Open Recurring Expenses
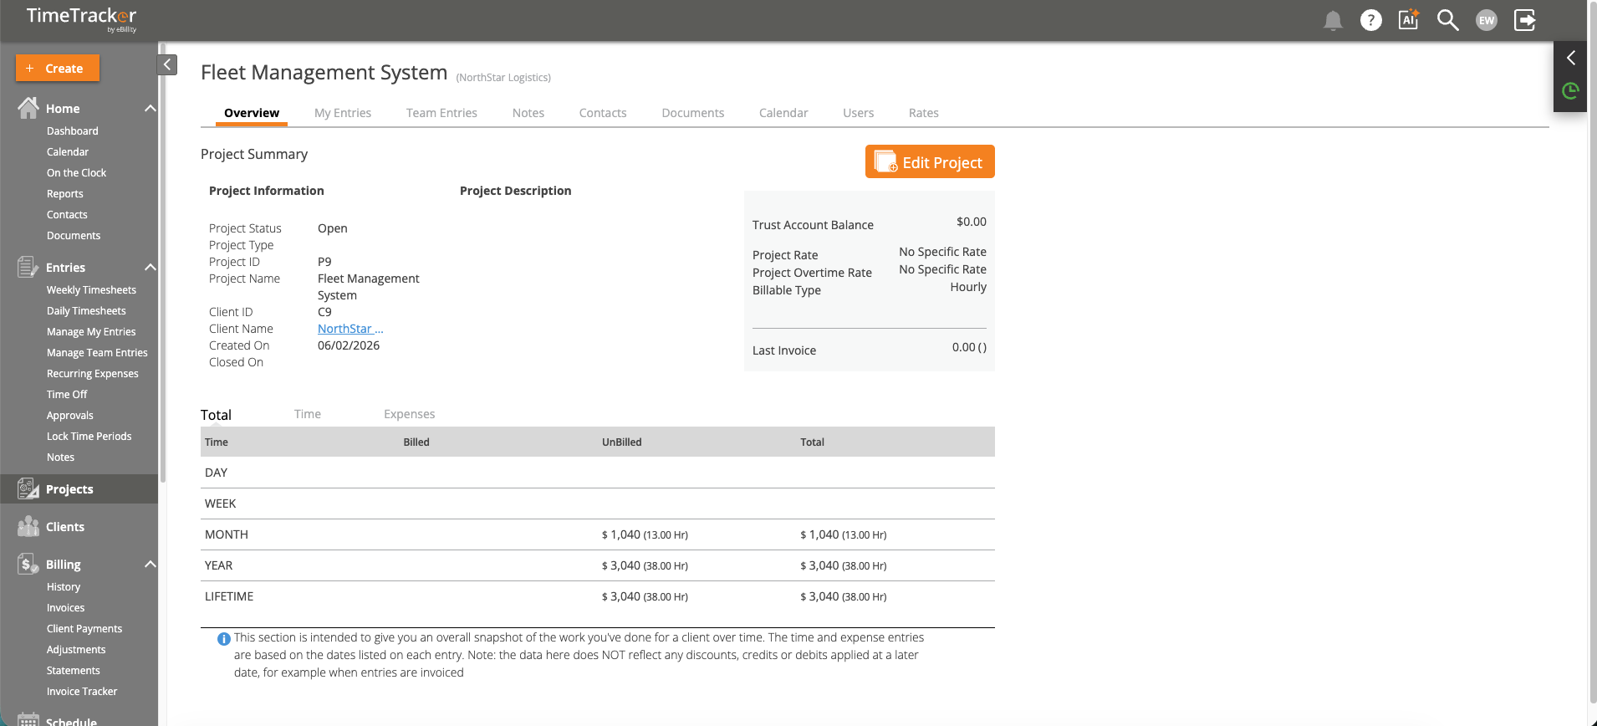Screen dimensions: 1597x726 tap(93, 374)
